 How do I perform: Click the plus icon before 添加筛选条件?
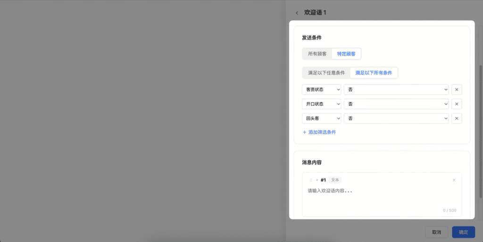point(304,132)
